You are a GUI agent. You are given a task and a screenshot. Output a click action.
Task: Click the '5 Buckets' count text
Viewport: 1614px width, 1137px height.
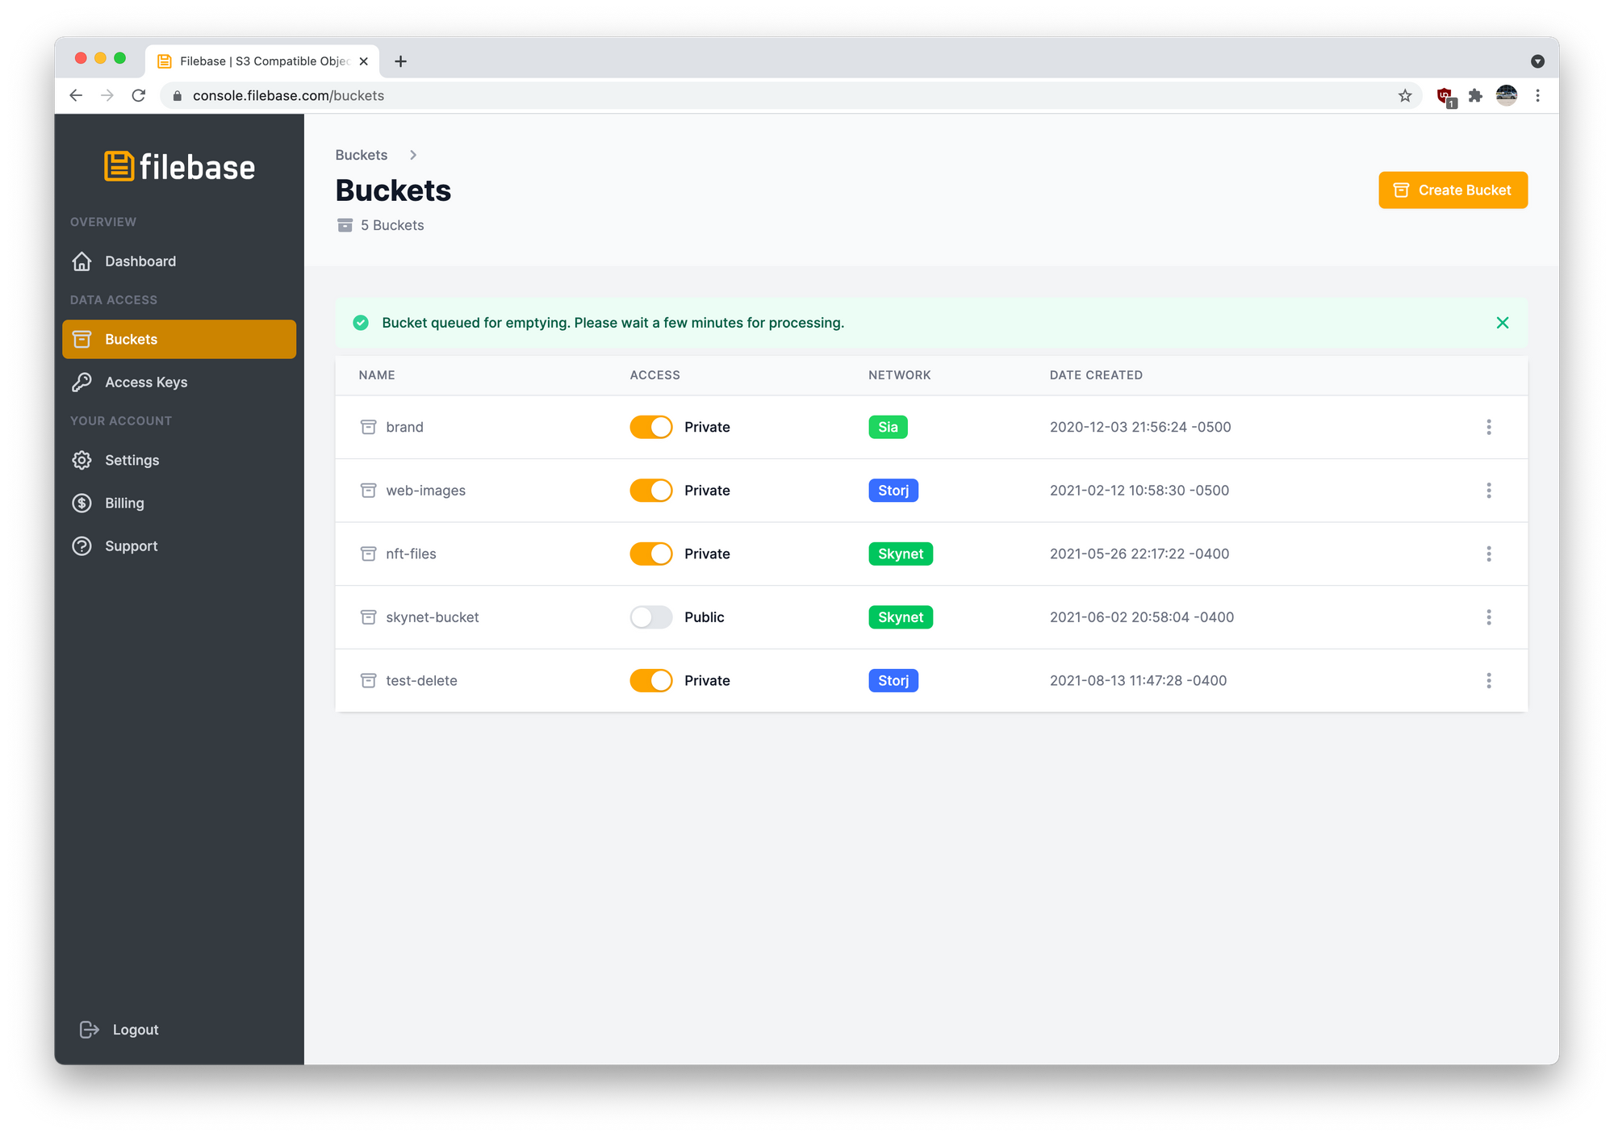[392, 225]
